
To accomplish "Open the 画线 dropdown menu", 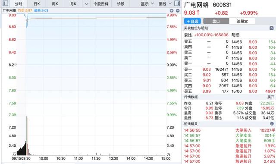I will click(165, 4).
